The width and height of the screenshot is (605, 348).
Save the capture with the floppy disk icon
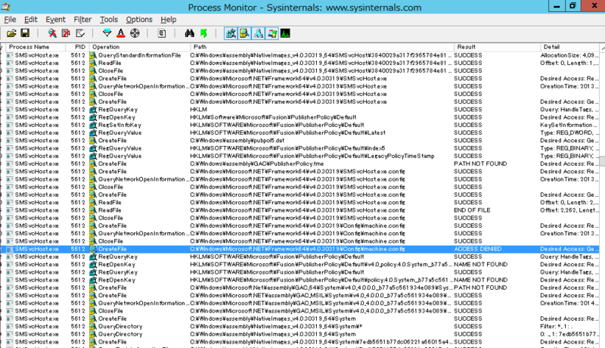coord(25,33)
